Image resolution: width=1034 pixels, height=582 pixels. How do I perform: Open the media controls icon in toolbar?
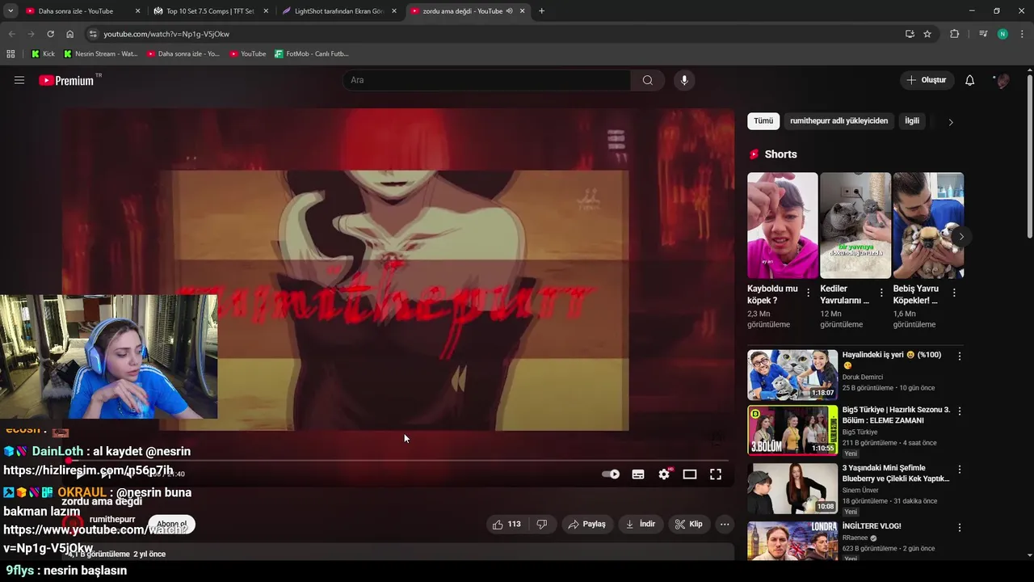tap(983, 34)
